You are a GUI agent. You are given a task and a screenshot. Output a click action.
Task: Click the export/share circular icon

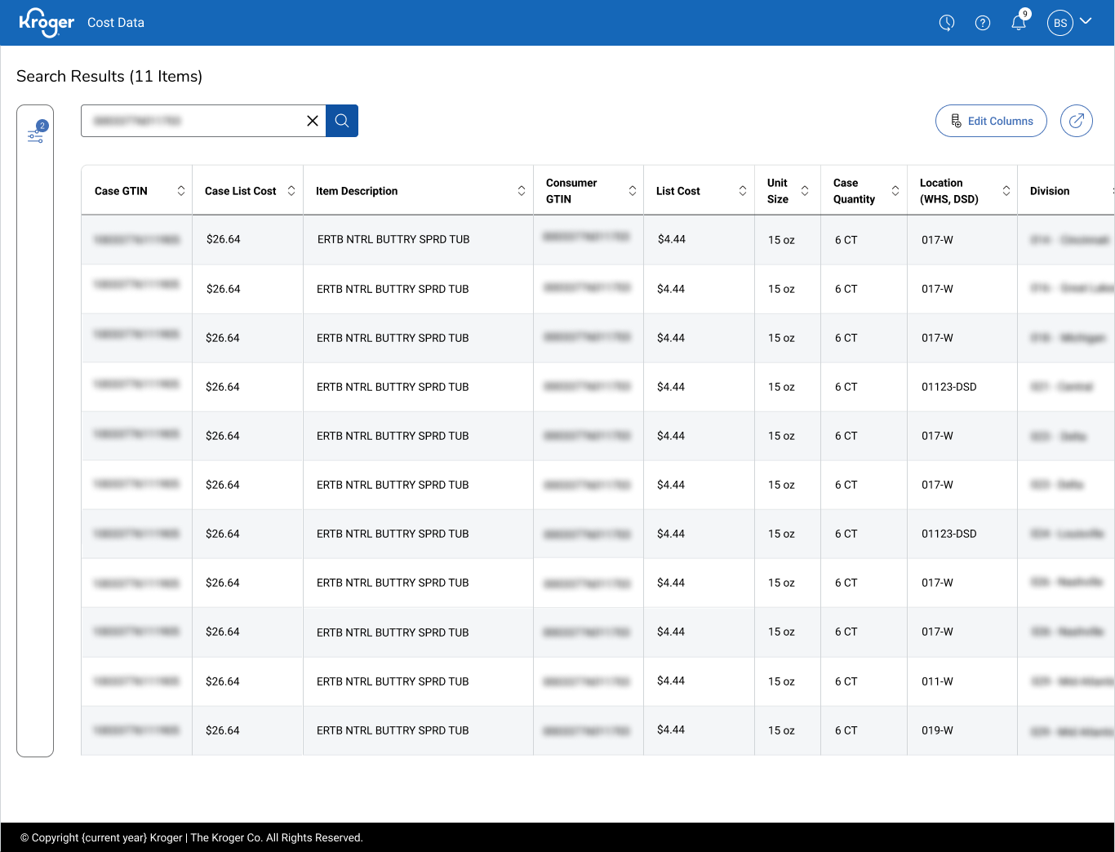tap(1077, 121)
